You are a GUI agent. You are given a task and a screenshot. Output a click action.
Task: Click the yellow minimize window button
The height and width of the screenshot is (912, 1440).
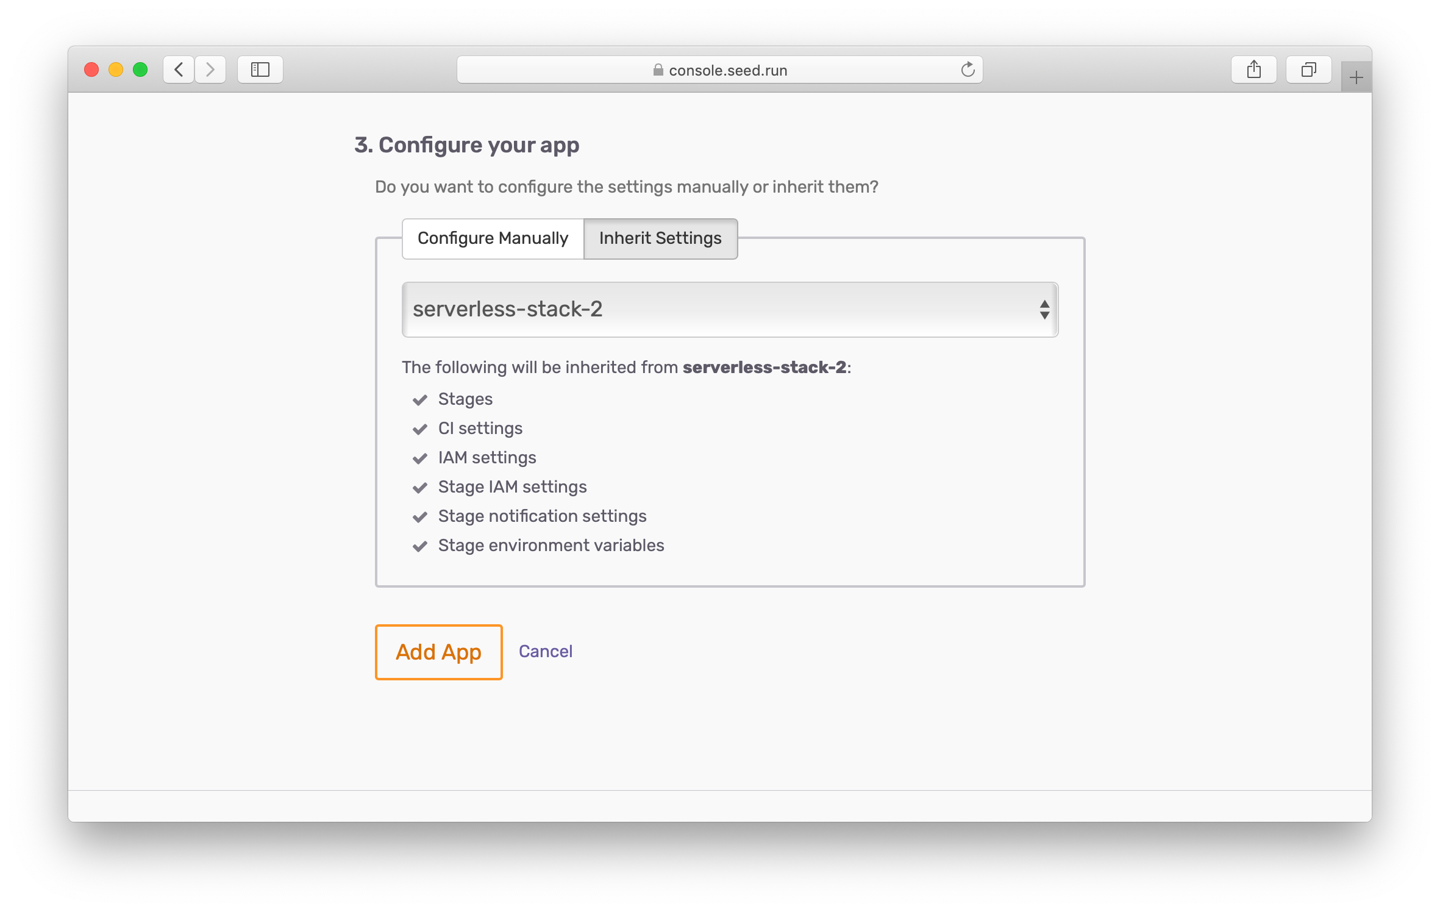point(116,69)
